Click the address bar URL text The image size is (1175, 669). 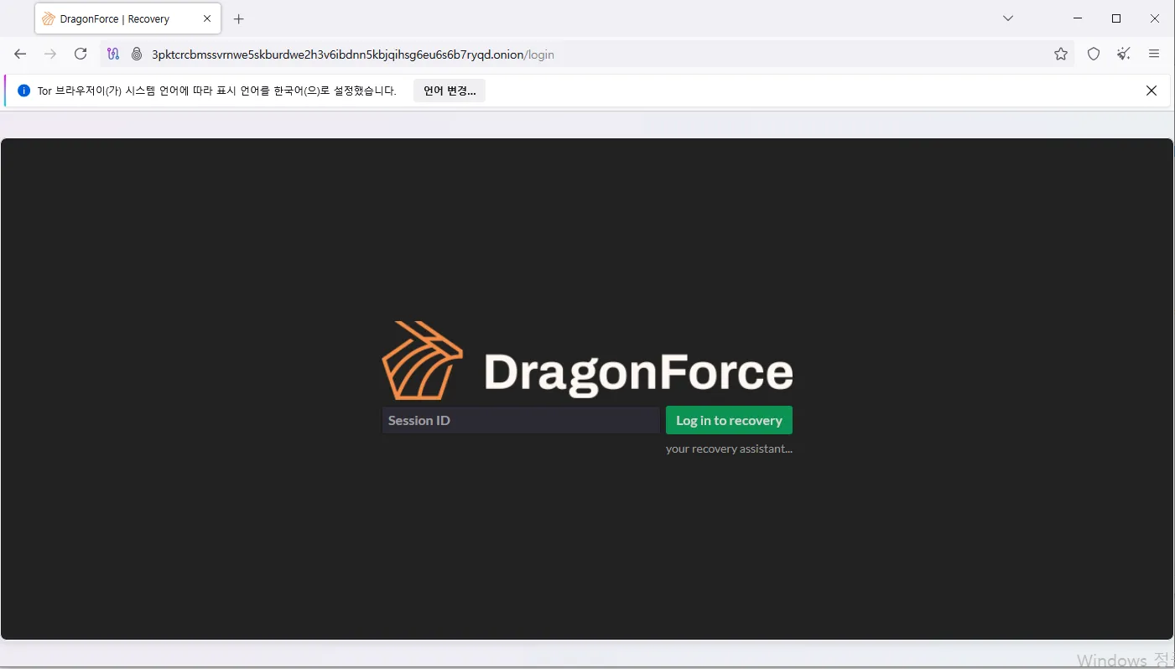353,54
